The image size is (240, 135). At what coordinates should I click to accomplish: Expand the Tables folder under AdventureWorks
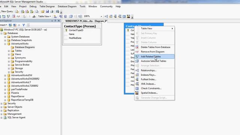[9, 51]
